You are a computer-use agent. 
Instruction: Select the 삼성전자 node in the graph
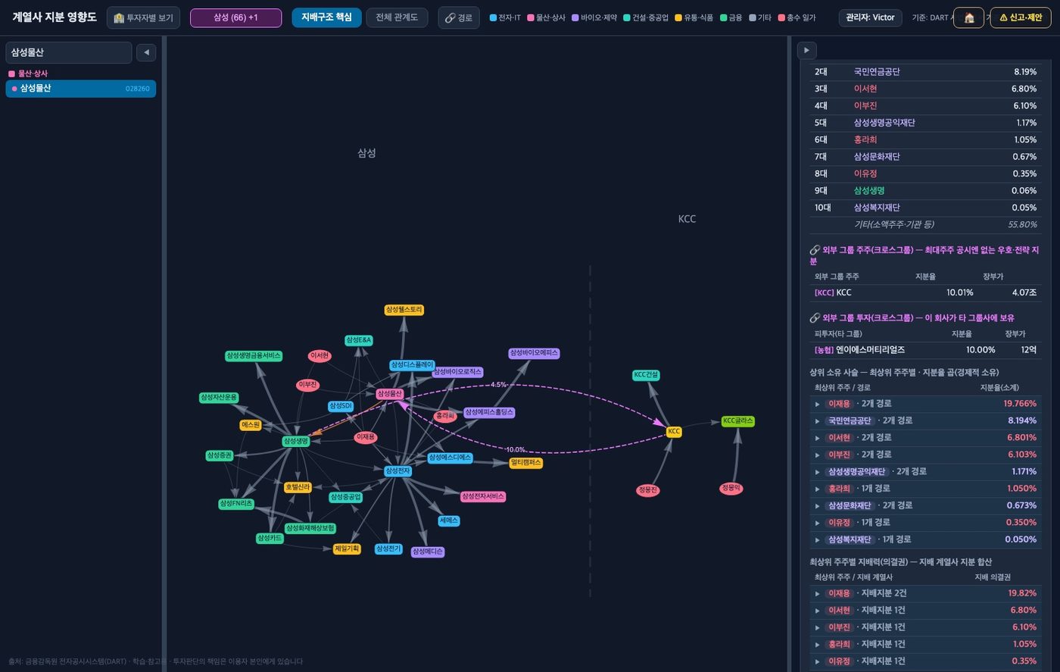397,471
